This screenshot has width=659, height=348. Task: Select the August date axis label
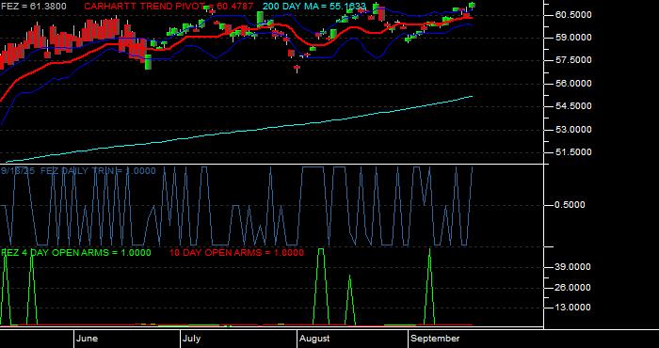tap(315, 339)
